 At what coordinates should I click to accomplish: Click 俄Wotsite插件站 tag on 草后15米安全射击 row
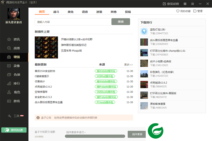[106, 71]
